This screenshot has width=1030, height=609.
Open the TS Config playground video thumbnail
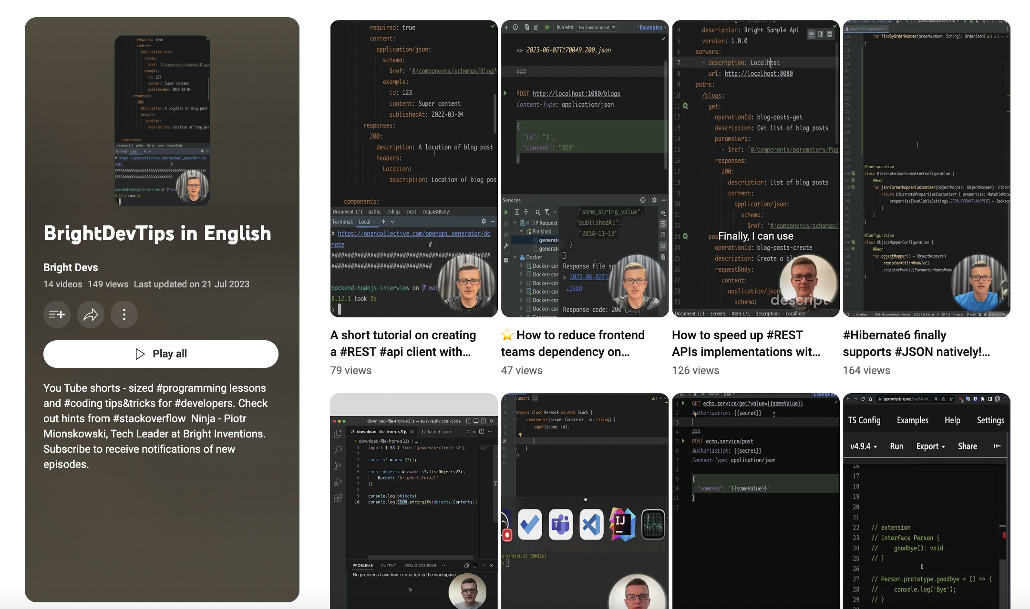coord(927,501)
